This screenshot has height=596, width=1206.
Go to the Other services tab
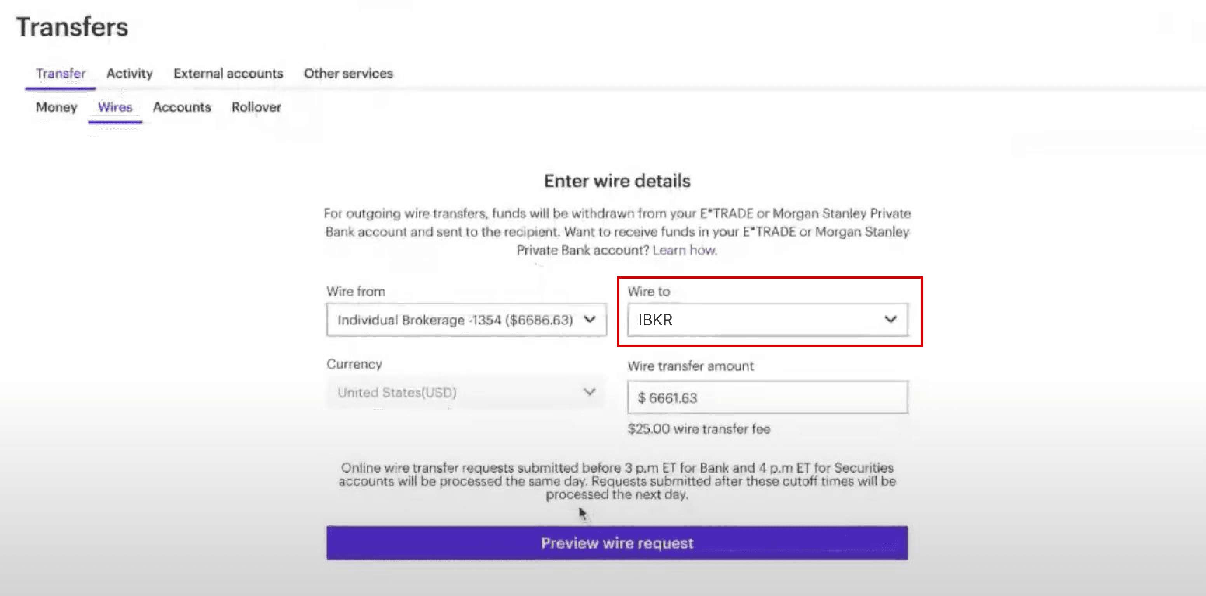[348, 73]
